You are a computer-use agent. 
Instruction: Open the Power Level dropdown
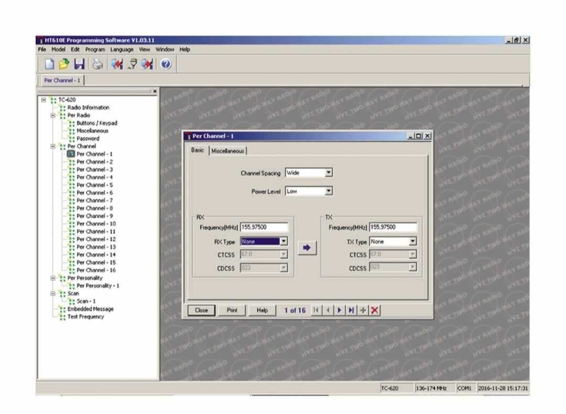point(329,191)
